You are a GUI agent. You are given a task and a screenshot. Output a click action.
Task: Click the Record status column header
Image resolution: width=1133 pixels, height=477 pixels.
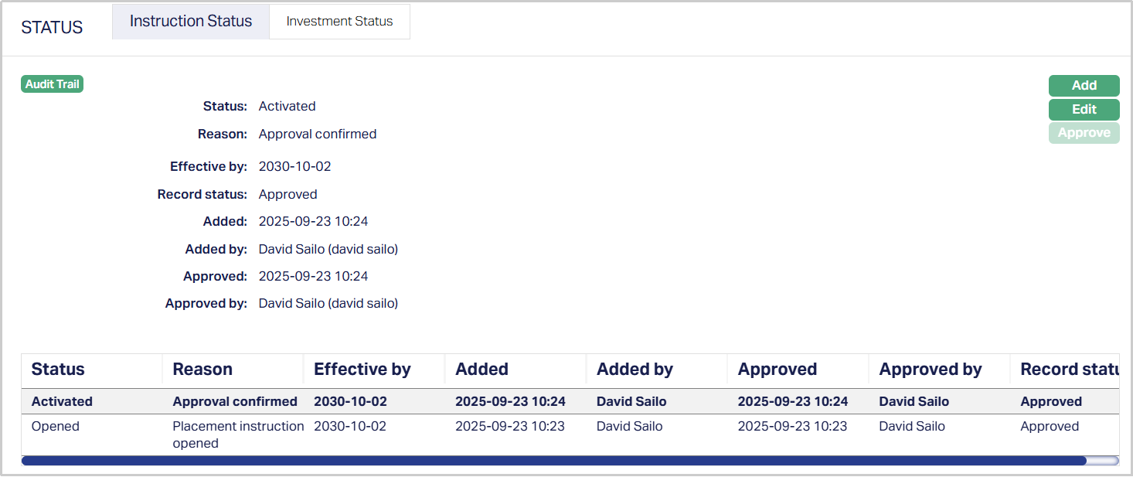[1069, 370]
